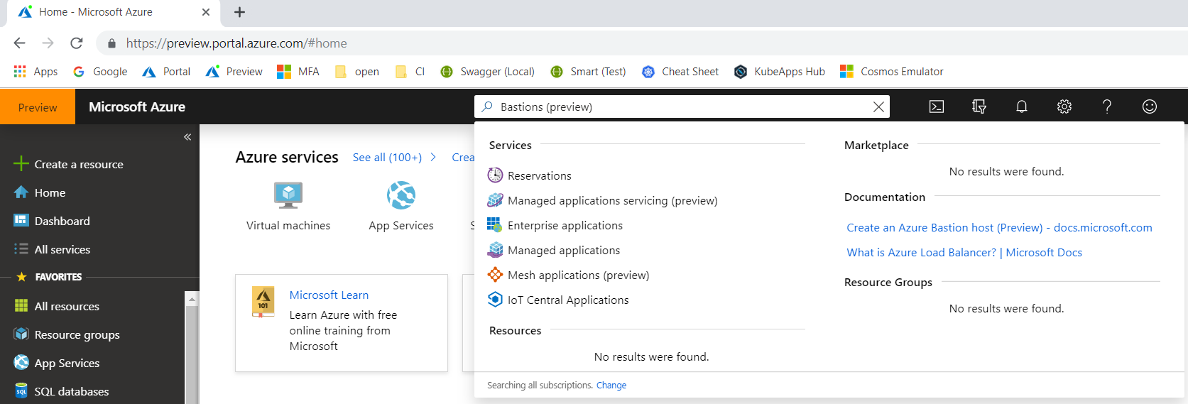The width and height of the screenshot is (1188, 404).
Task: Open All services in the sidebar
Action: [x=52, y=249]
